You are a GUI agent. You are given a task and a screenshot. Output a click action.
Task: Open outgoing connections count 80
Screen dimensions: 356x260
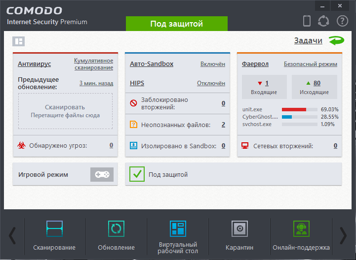click(x=317, y=83)
